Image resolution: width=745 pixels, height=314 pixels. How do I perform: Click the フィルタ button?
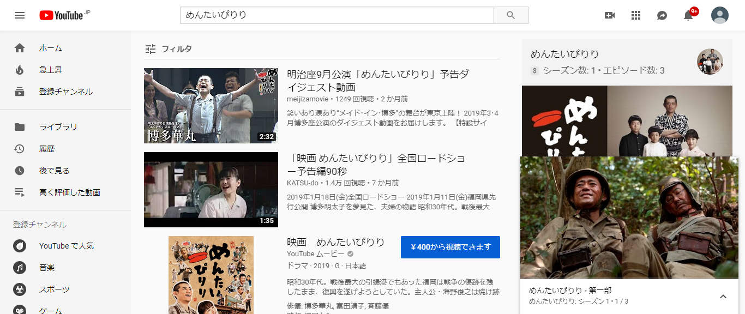click(x=169, y=49)
